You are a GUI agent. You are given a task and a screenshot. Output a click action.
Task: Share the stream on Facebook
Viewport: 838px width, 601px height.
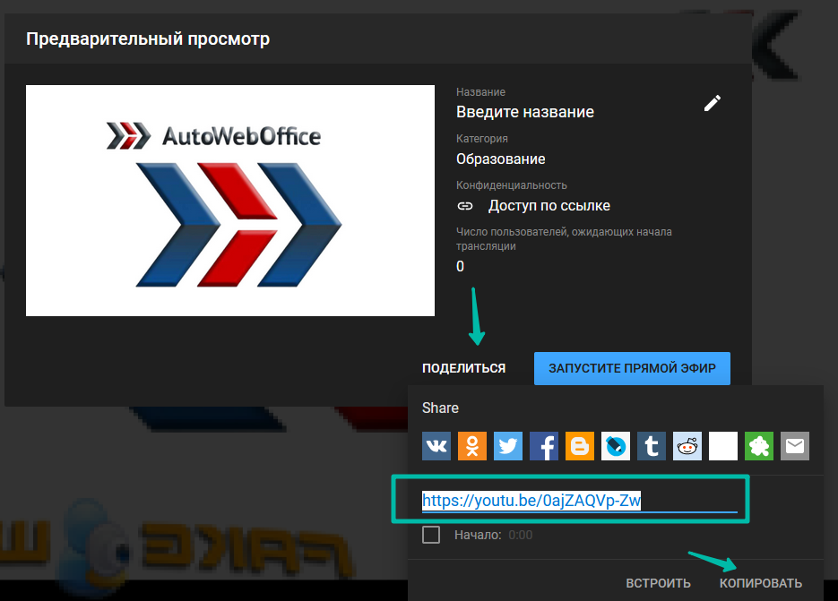pos(544,445)
